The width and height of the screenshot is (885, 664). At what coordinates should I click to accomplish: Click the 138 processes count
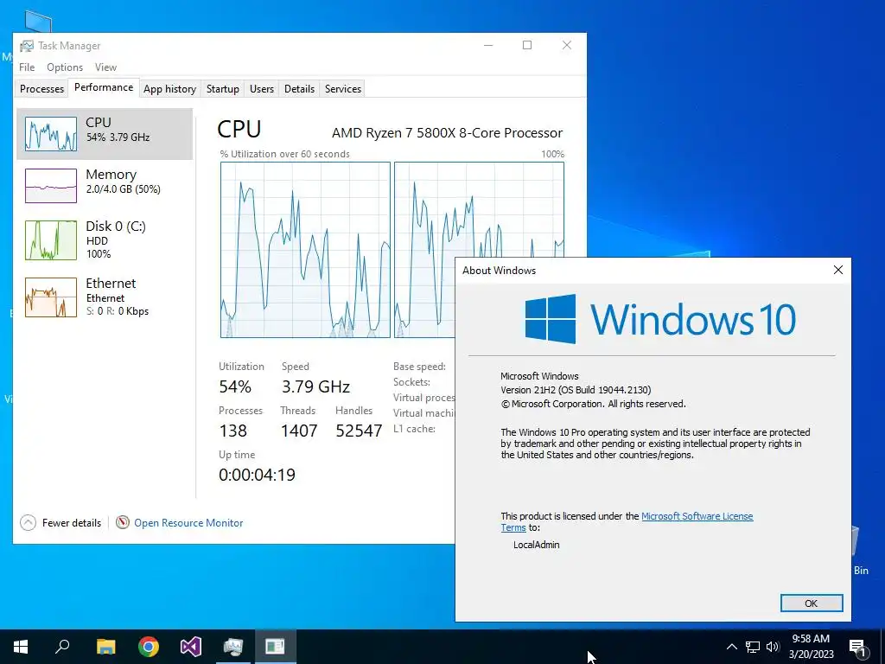click(x=233, y=431)
